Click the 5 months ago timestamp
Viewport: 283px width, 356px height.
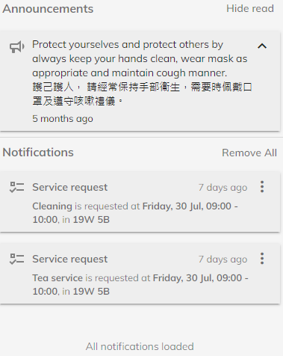click(x=63, y=119)
